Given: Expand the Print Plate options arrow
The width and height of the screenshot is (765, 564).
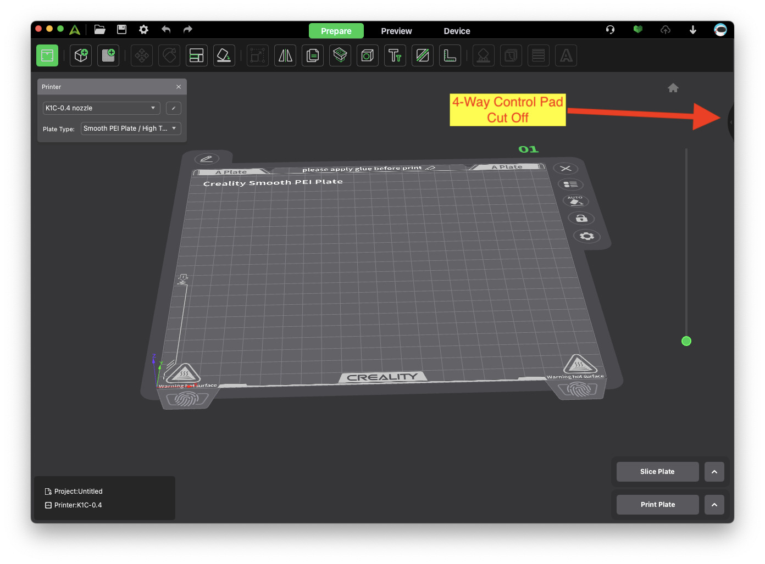Looking at the screenshot, I should (x=714, y=505).
